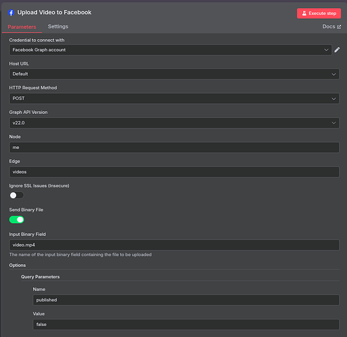This screenshot has height=337, width=347.
Task: Click the Execute step button
Action: 319,13
